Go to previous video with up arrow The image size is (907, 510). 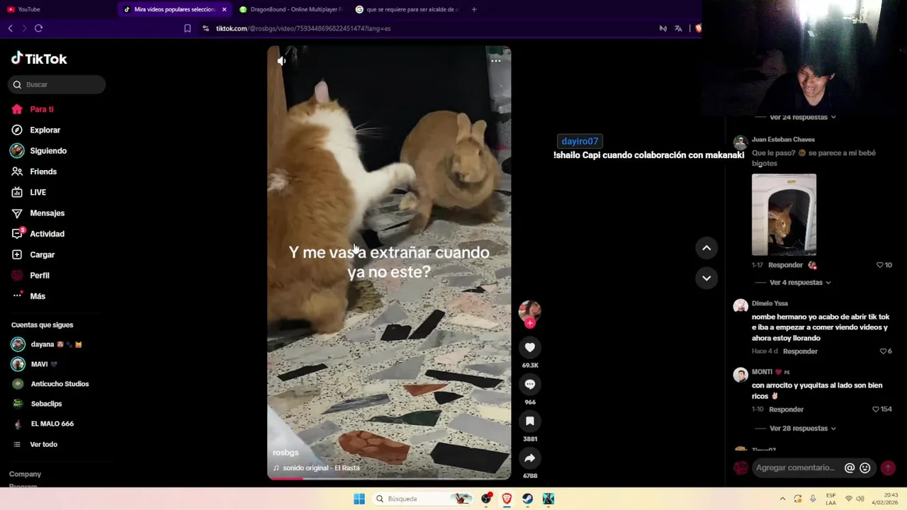706,248
